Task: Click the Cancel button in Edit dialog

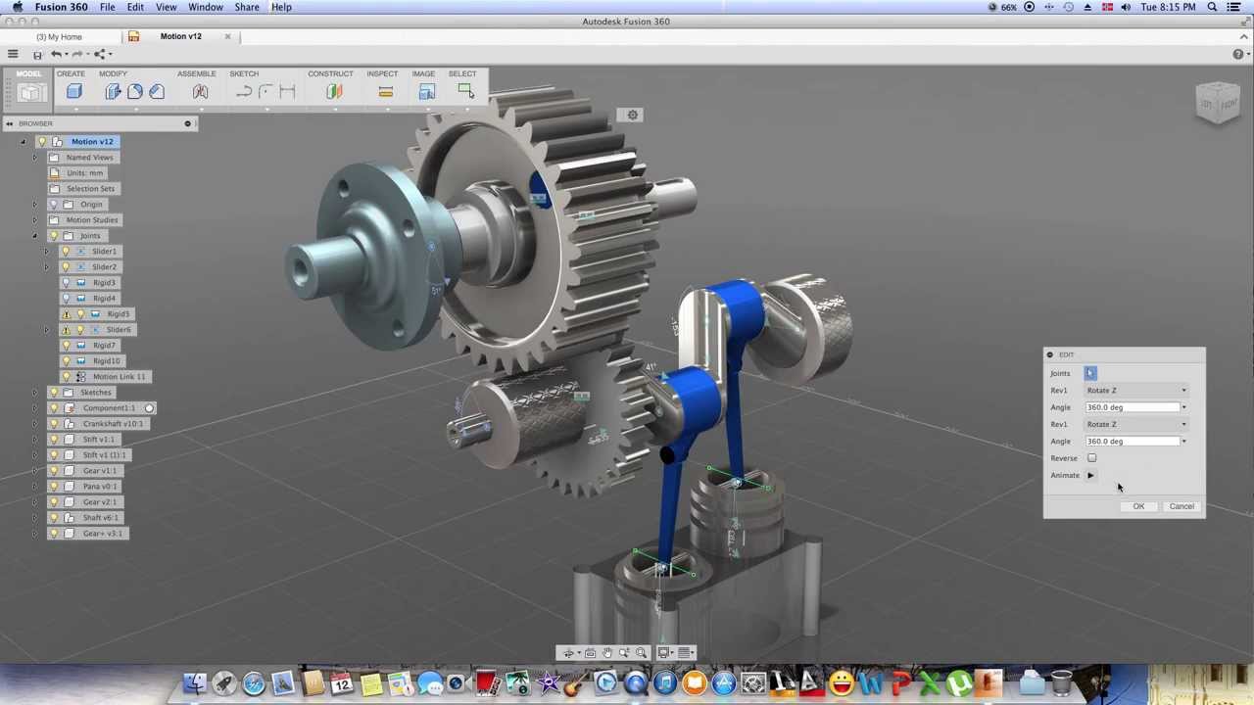Action: pos(1181,505)
